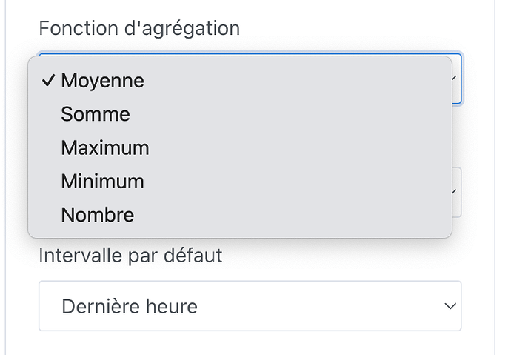
Task: Click the chevron arrow of the Dernière heure selector
Action: click(449, 305)
